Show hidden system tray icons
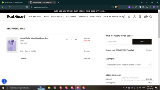Screen dimensions: 160x90 click(x=123, y=88)
